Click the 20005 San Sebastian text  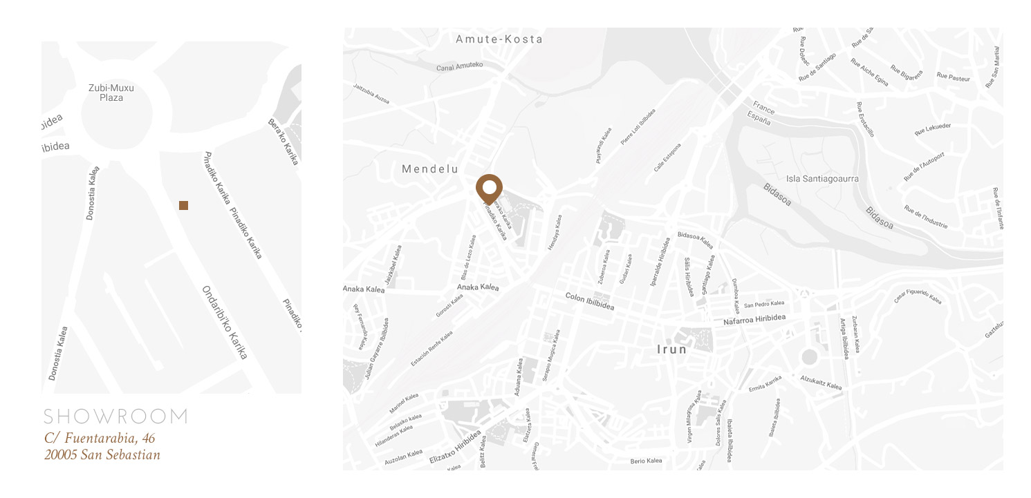[102, 454]
